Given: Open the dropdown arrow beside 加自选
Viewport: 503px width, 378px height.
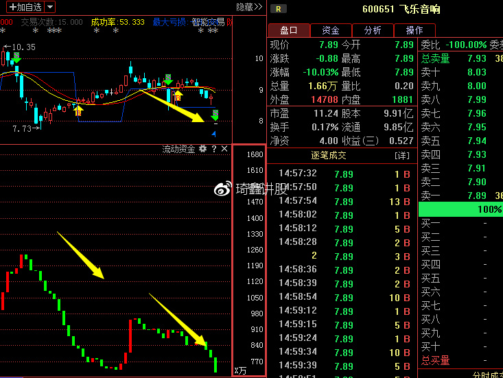Looking at the screenshot, I should tap(50, 7).
